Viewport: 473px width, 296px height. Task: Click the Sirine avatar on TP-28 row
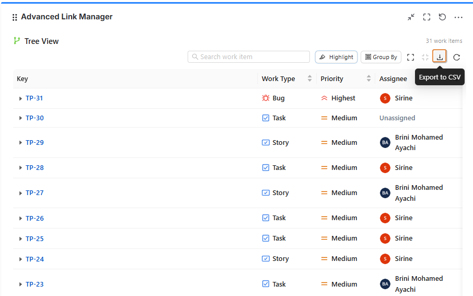tap(385, 168)
